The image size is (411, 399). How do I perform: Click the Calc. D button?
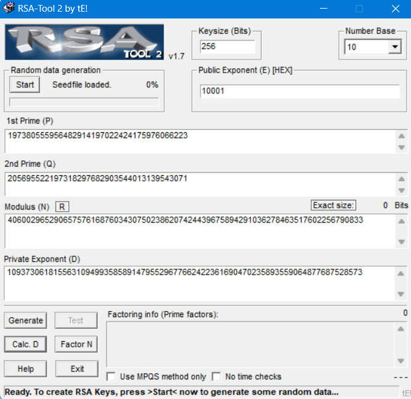click(x=26, y=344)
